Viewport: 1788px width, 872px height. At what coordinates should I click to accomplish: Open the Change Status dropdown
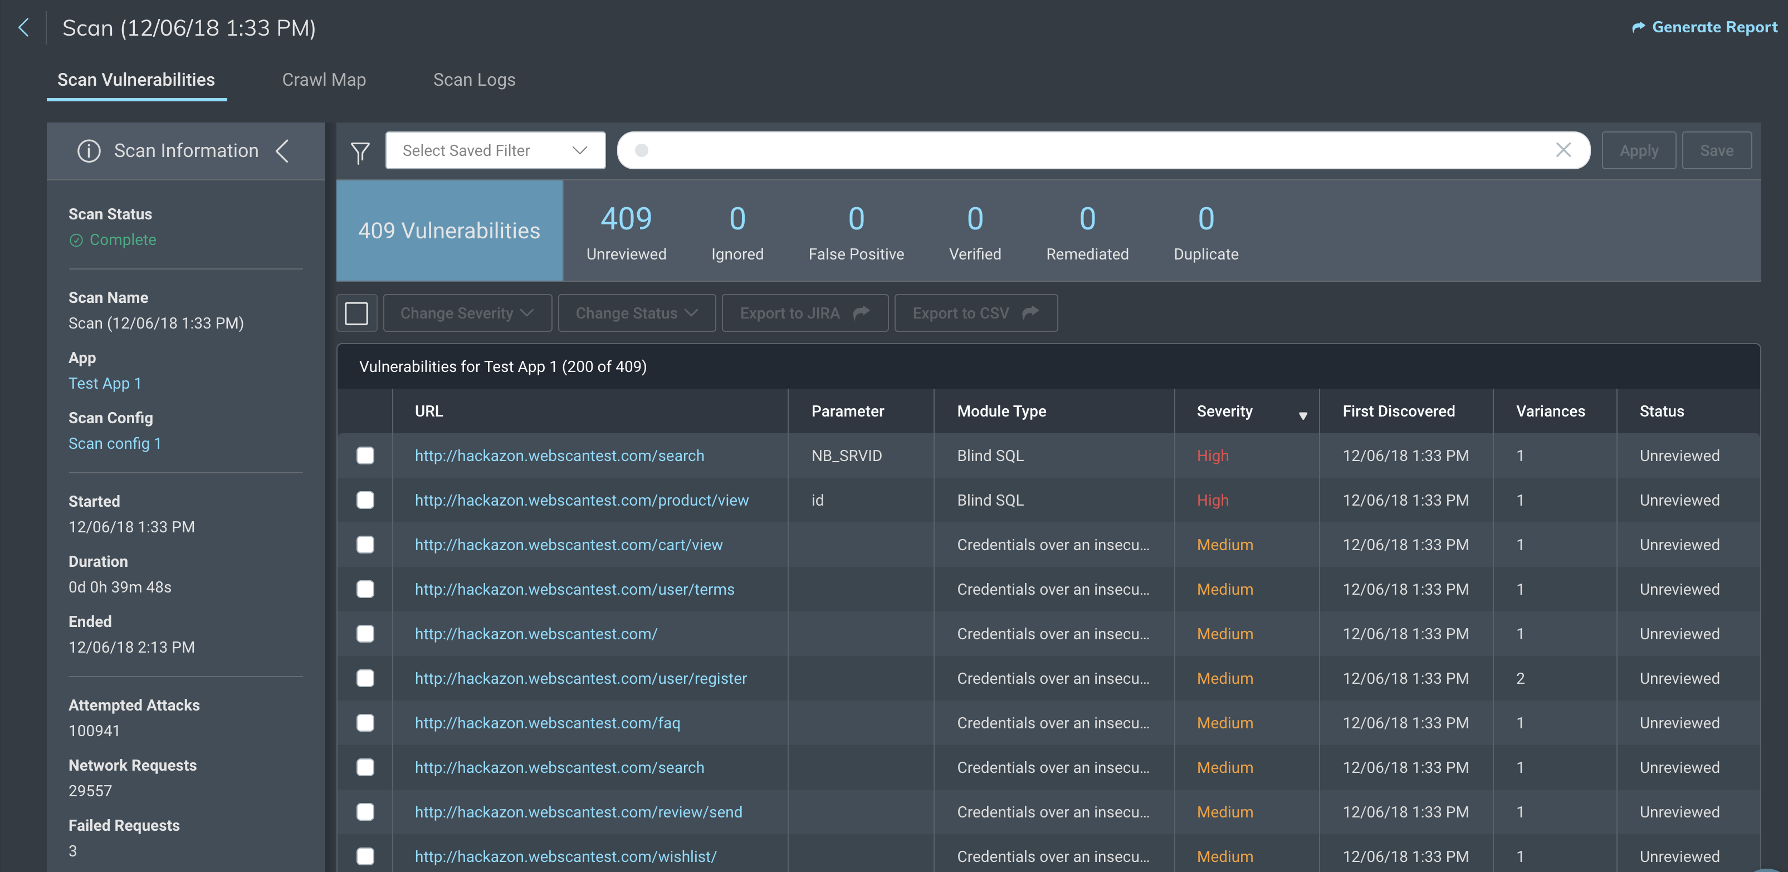click(x=637, y=313)
